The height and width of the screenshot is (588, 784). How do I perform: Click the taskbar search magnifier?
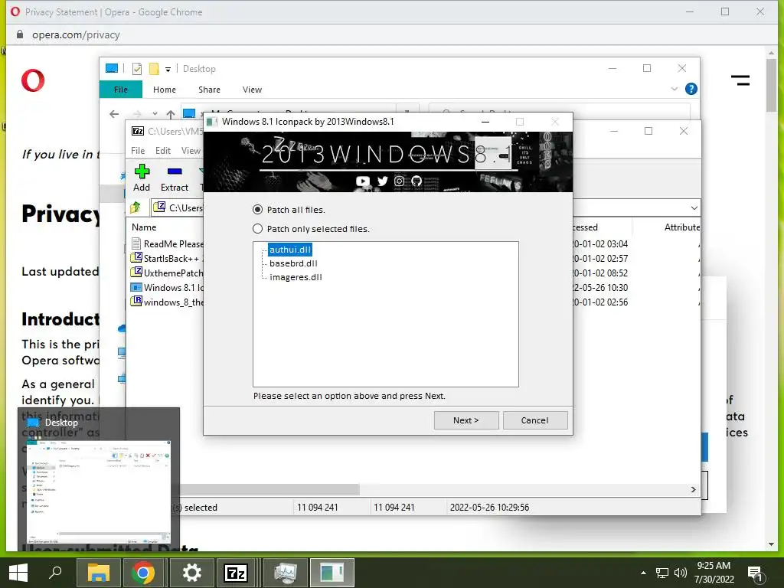coord(55,573)
